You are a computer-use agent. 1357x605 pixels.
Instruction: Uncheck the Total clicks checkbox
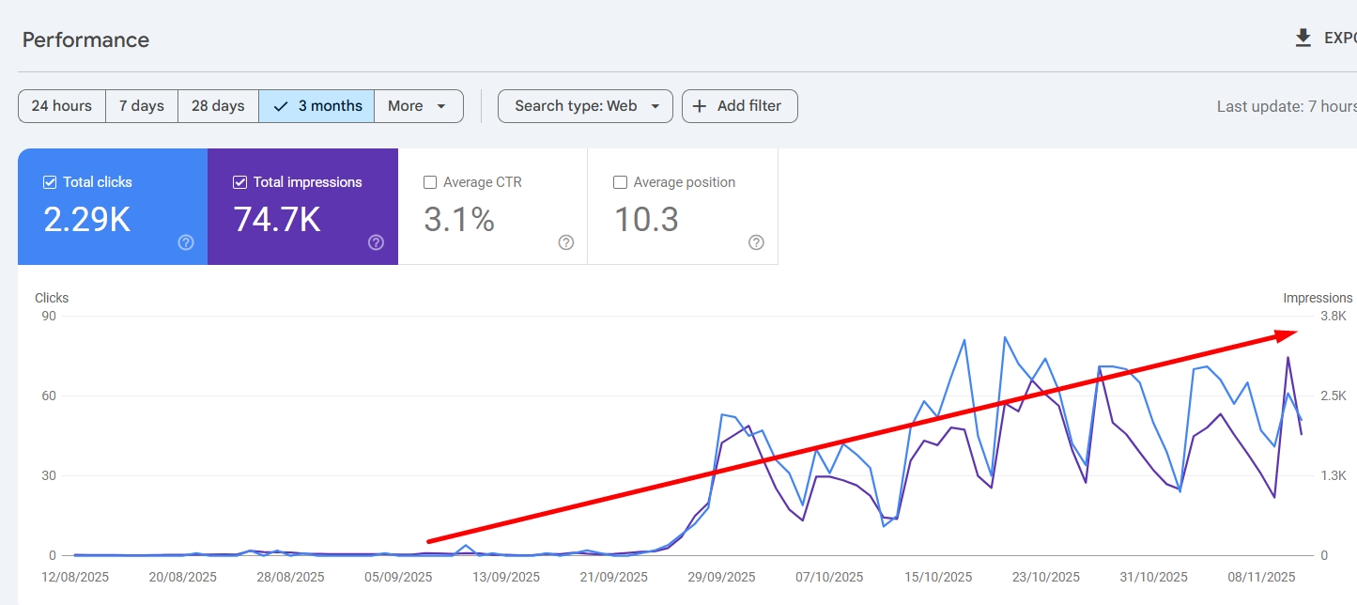(x=51, y=182)
